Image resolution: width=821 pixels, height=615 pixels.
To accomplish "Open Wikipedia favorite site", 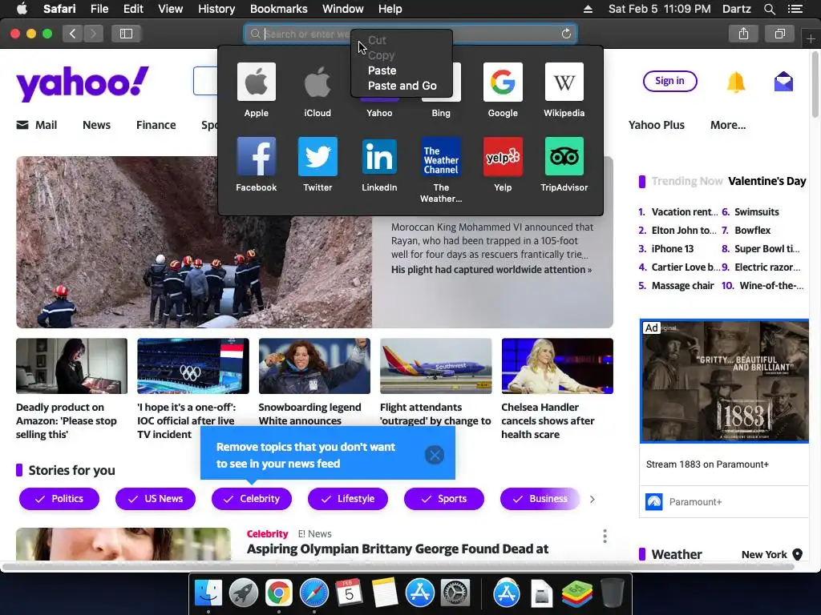I will coord(564,82).
